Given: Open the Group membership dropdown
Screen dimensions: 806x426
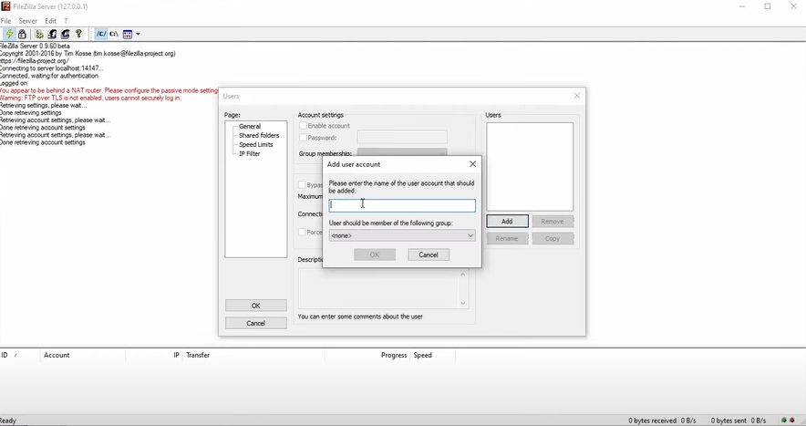Looking at the screenshot, I should (x=402, y=153).
